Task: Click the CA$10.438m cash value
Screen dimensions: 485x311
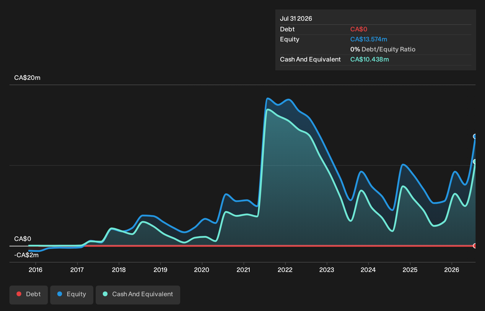Action: click(x=370, y=59)
